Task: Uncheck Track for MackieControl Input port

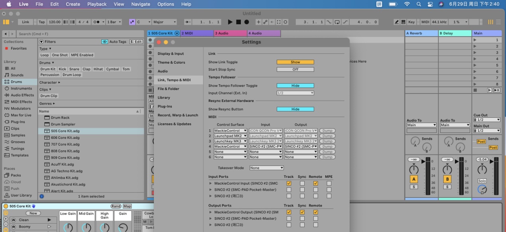Action: point(289,183)
